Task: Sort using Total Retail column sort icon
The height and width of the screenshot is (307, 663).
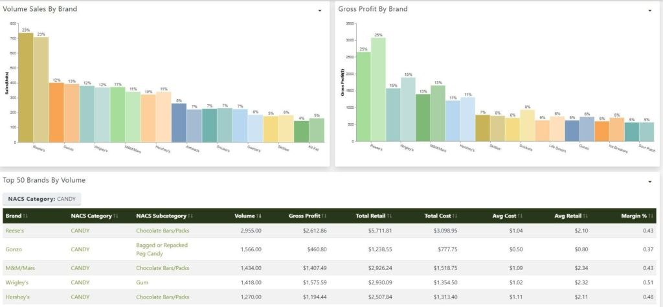Action: pyautogui.click(x=389, y=216)
